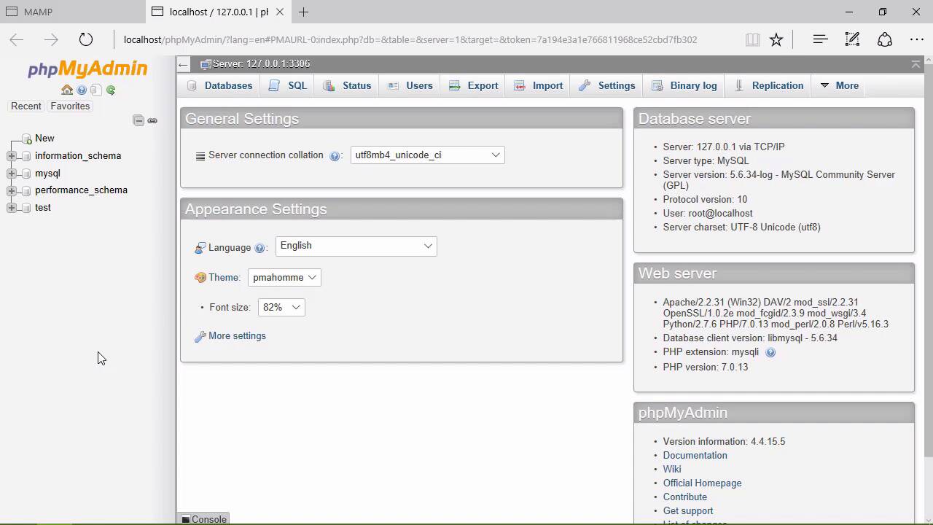Open the Import tab
The height and width of the screenshot is (525, 933).
click(539, 85)
